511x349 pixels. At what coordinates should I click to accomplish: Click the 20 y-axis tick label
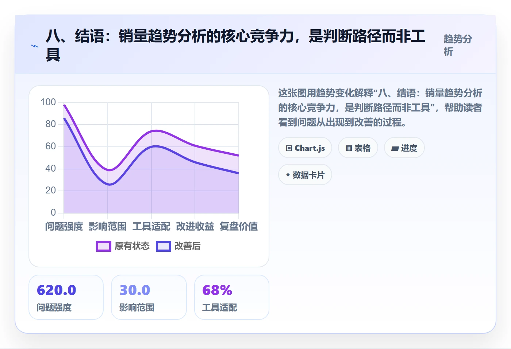(51, 191)
